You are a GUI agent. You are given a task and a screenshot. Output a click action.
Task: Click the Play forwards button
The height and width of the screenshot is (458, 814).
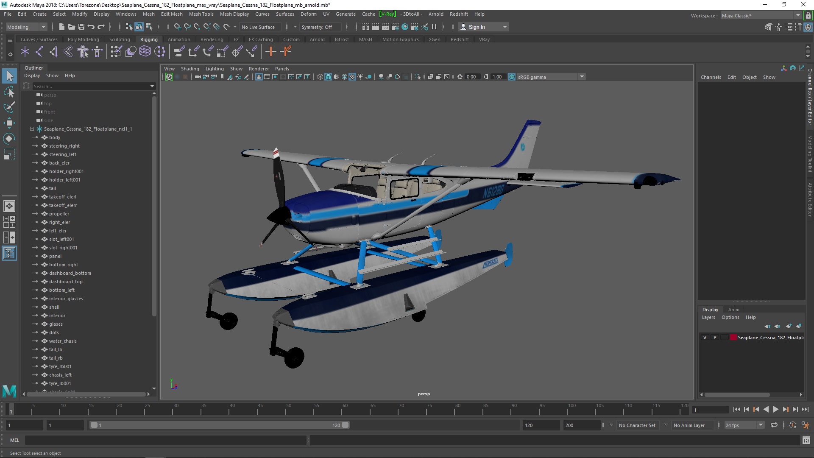(x=775, y=410)
